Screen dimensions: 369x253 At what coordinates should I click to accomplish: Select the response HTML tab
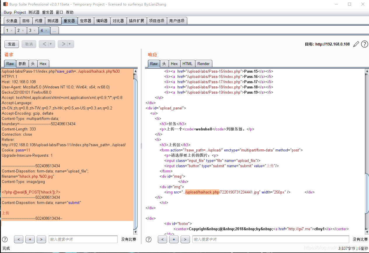point(188,64)
